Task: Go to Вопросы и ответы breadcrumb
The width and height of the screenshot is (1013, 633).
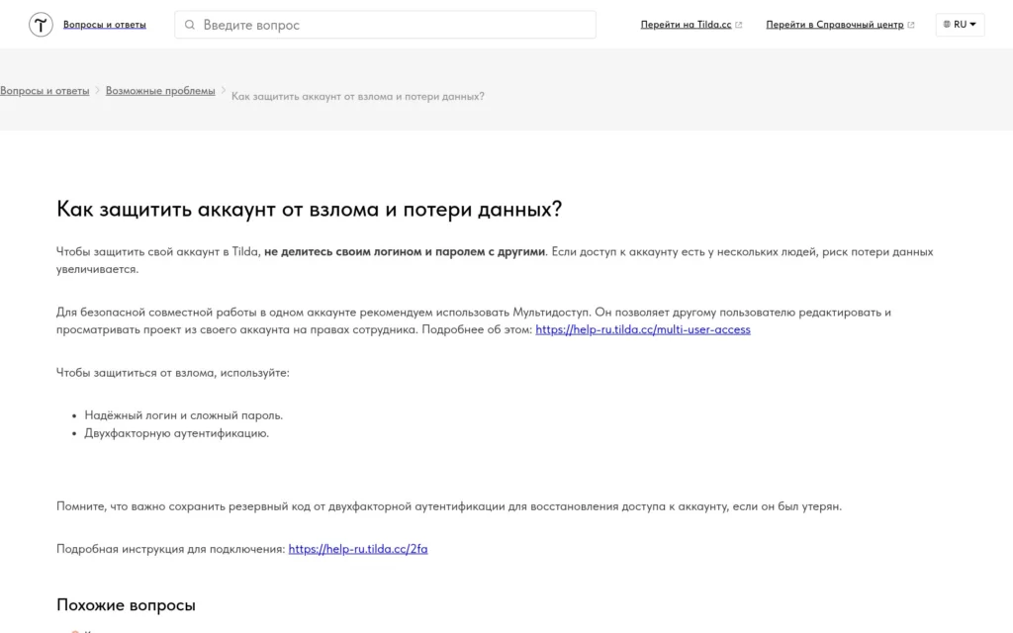Action: point(45,90)
